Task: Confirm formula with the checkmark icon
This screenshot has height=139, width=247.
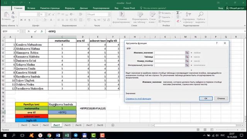Action: [35, 31]
